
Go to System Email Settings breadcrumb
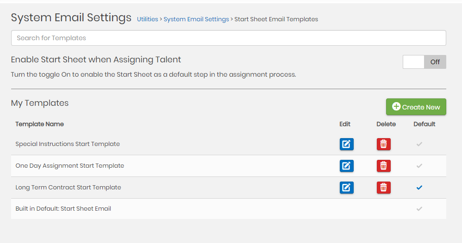(196, 19)
